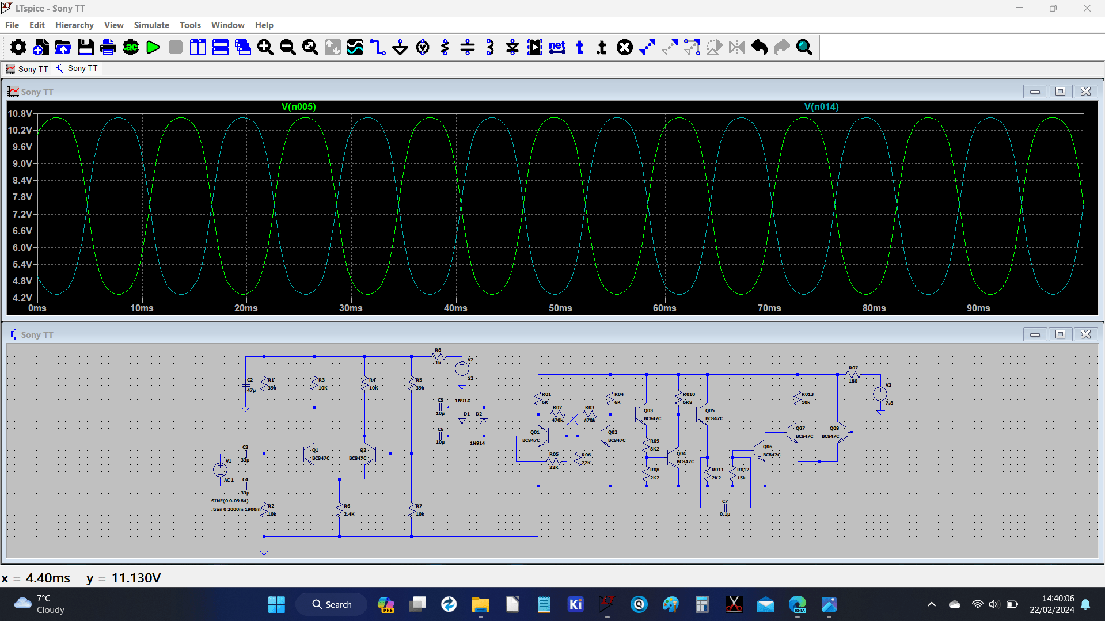Select the Text tool (blue t)
The image size is (1105, 621).
[x=580, y=47]
